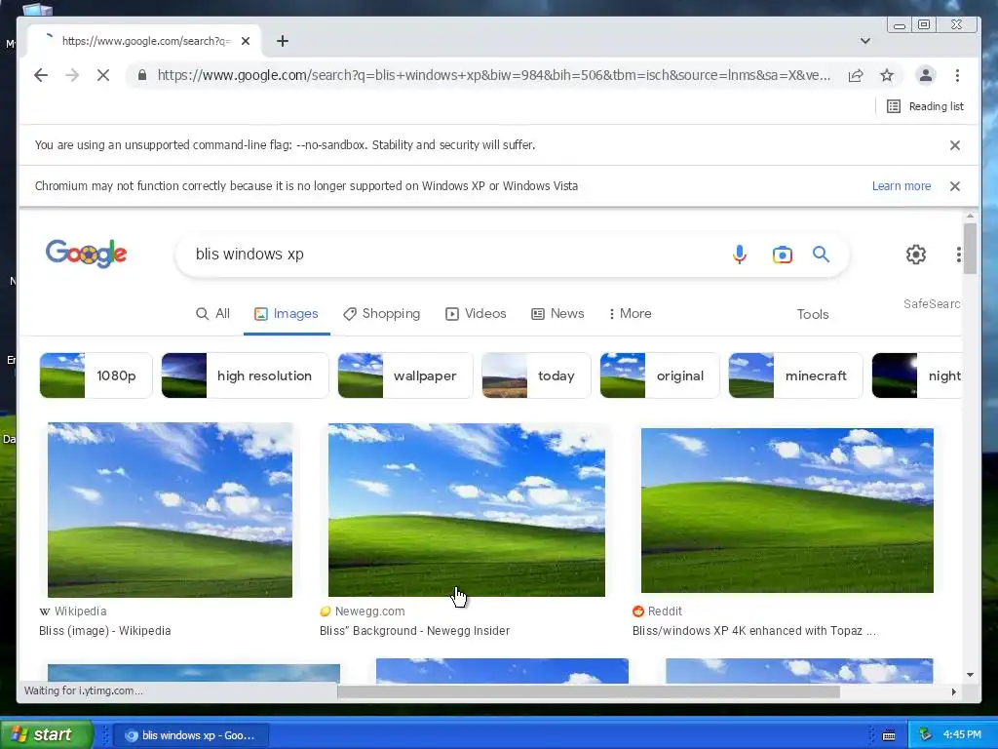Click the padlock site info icon
The image size is (998, 749).
point(142,75)
